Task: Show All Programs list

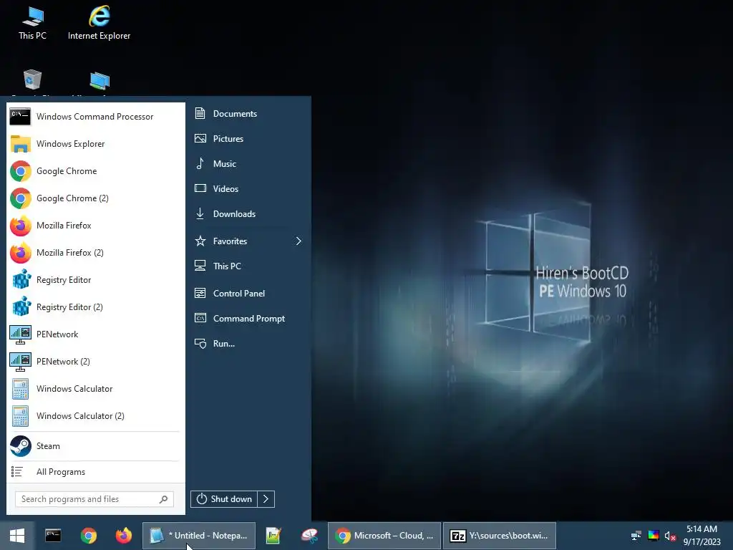Action: [x=95, y=472]
